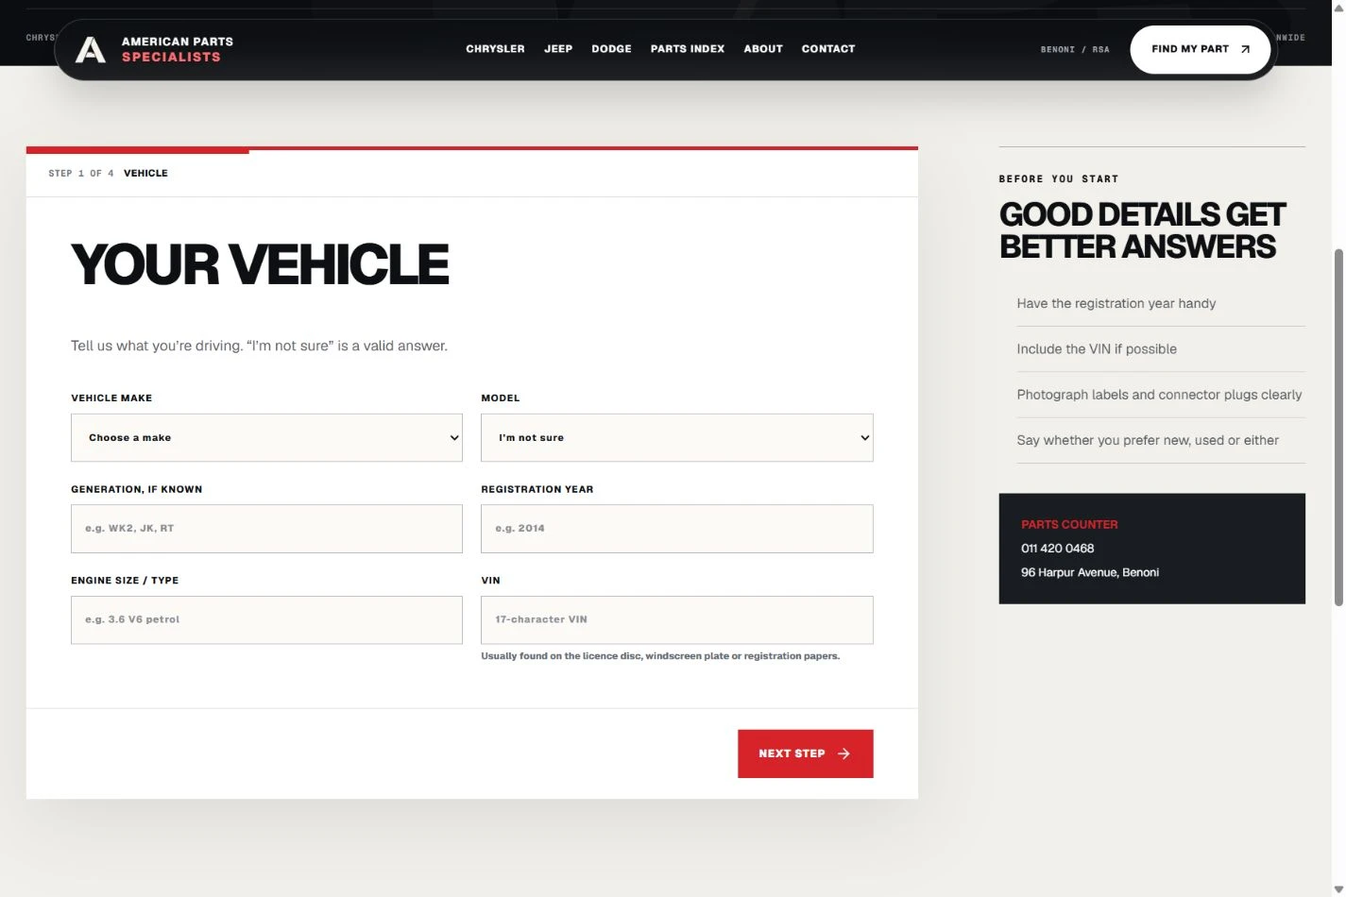The image size is (1346, 897).
Task: Click the Next Step button
Action: (x=805, y=753)
